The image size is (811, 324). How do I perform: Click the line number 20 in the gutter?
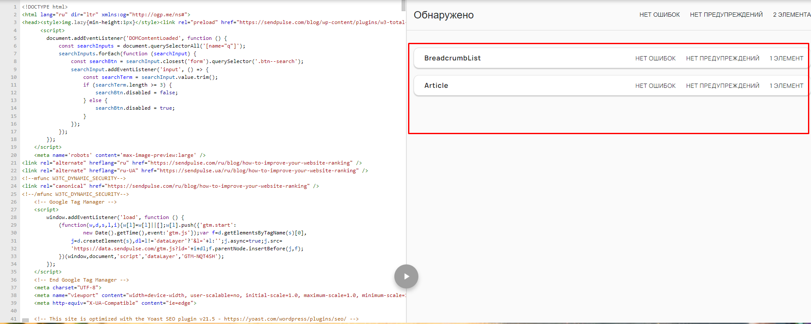point(13,155)
